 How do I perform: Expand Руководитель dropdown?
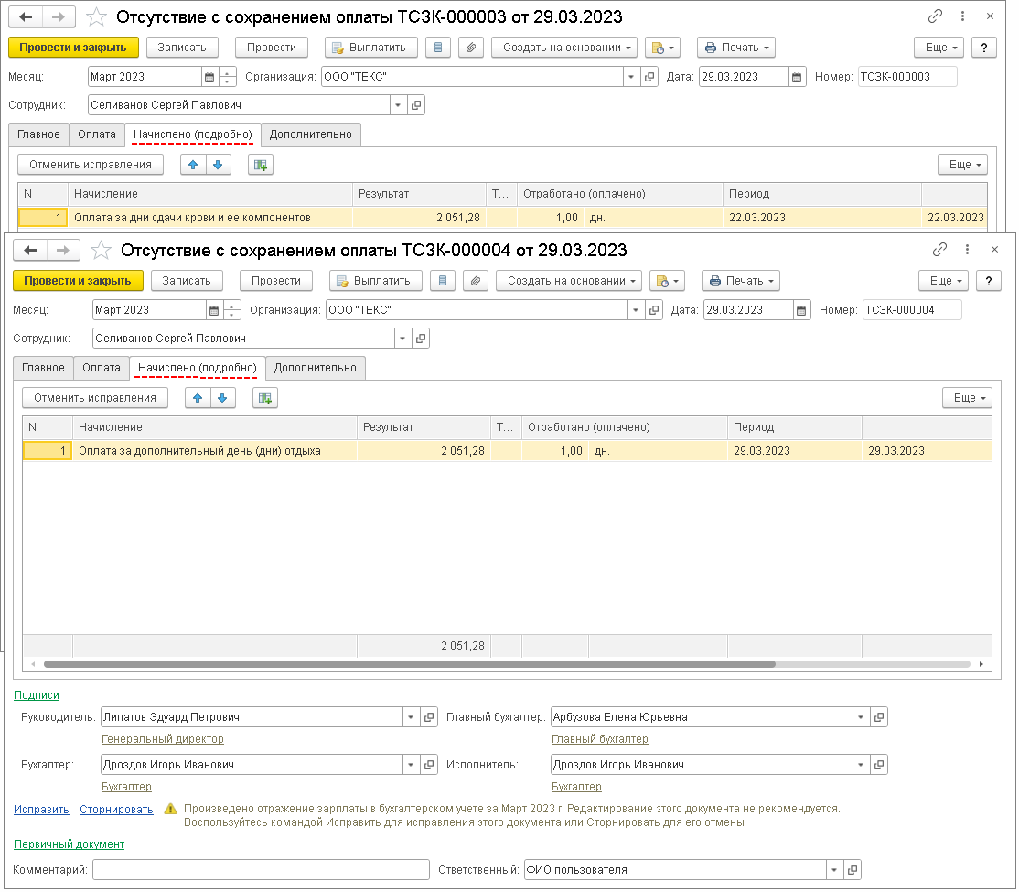(411, 717)
